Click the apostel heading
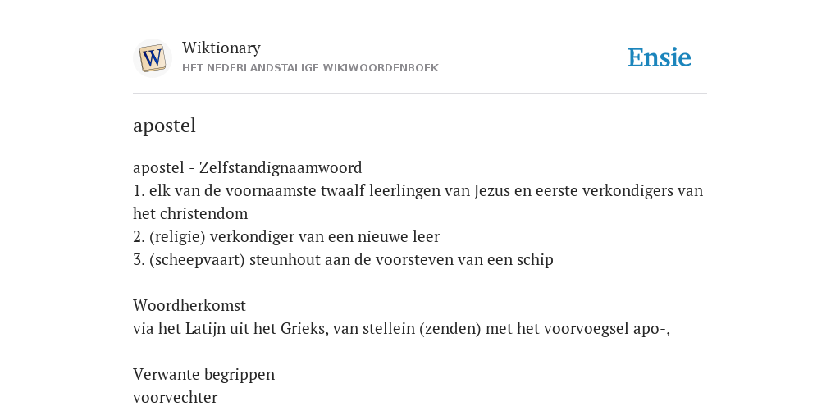Image resolution: width=840 pixels, height=420 pixels. 164,126
